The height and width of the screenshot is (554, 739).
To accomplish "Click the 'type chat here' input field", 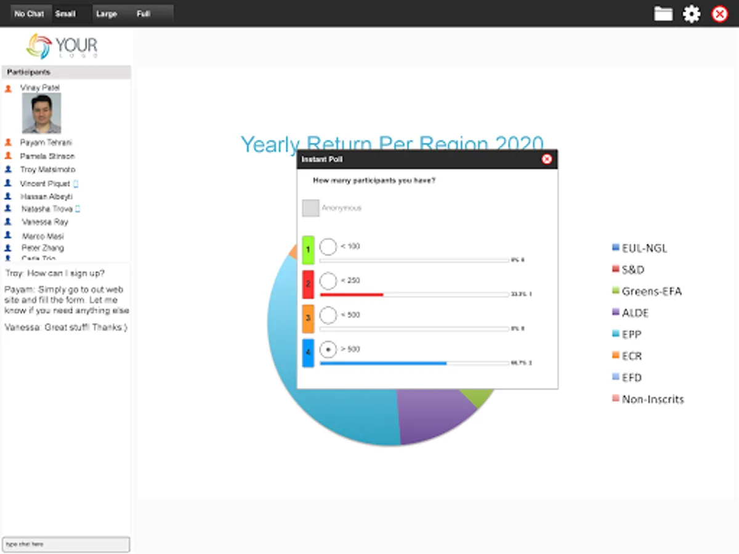I will 66,544.
